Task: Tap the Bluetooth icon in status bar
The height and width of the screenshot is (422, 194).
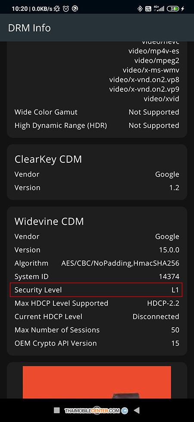Action: pos(139,9)
